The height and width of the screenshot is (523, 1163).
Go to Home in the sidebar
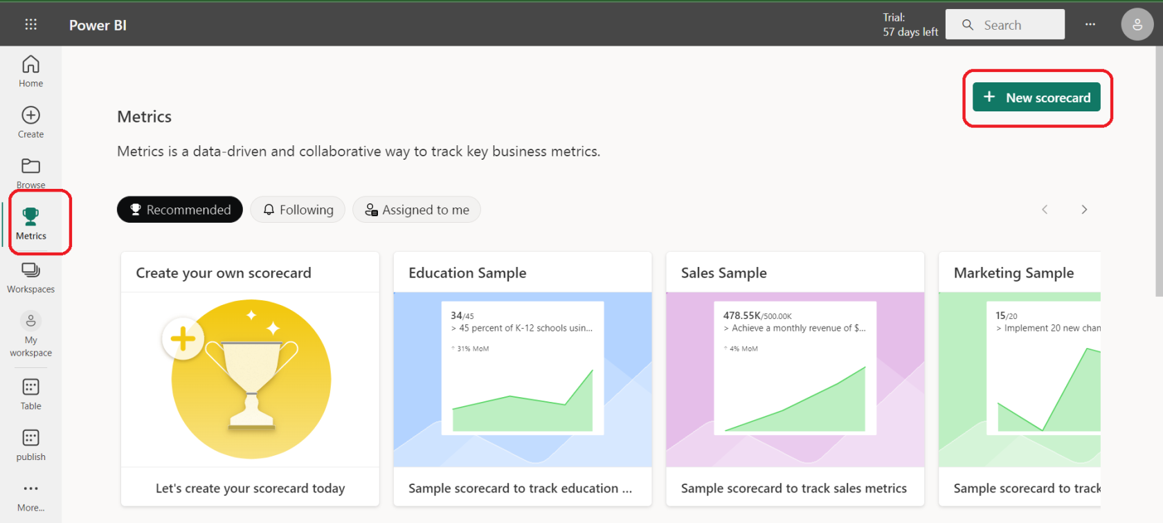[x=30, y=71]
